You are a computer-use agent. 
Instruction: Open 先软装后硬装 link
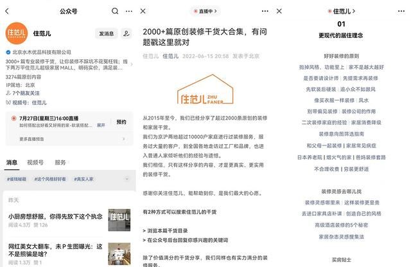pyautogui.click(x=321, y=89)
